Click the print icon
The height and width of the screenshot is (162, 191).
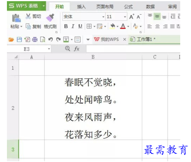(35, 40)
